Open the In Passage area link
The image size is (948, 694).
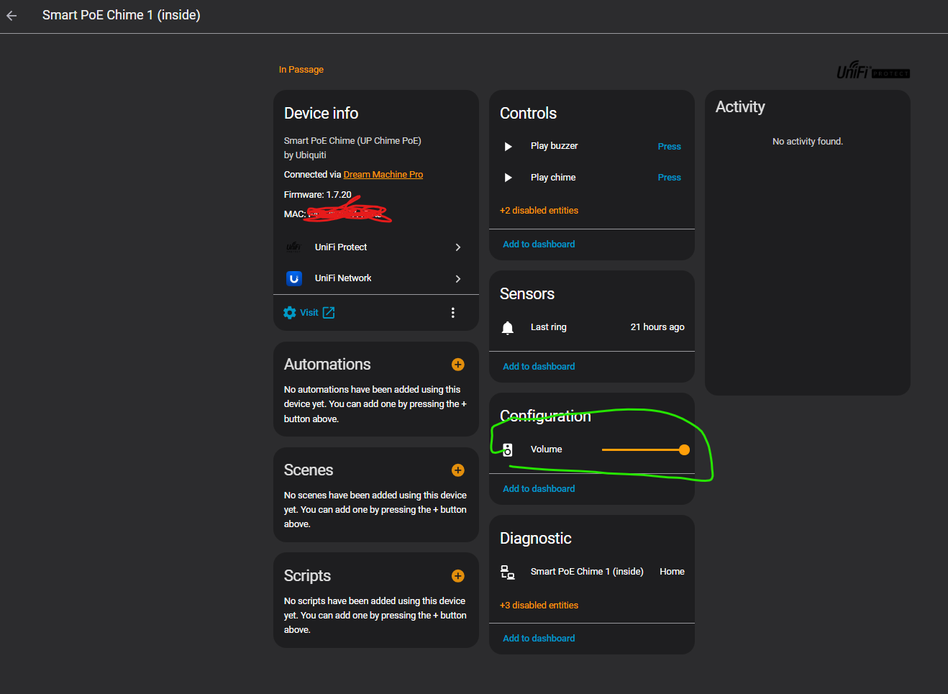[x=301, y=70]
